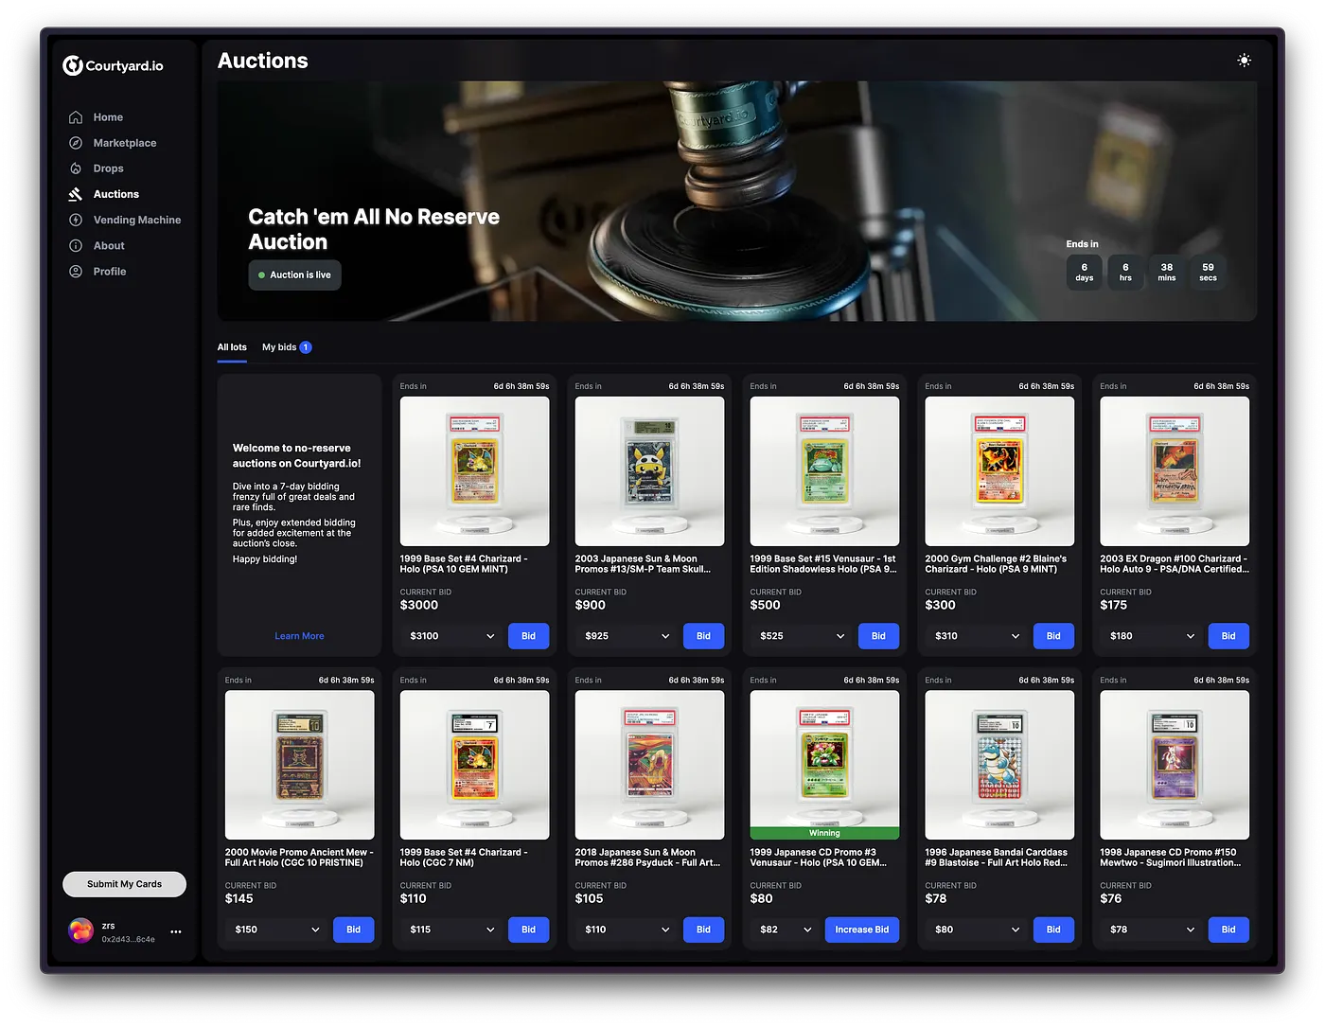Viewport: 1325px width, 1027px height.
Task: Bid on 2003 EX Dragon Charizard
Action: coord(1228,636)
